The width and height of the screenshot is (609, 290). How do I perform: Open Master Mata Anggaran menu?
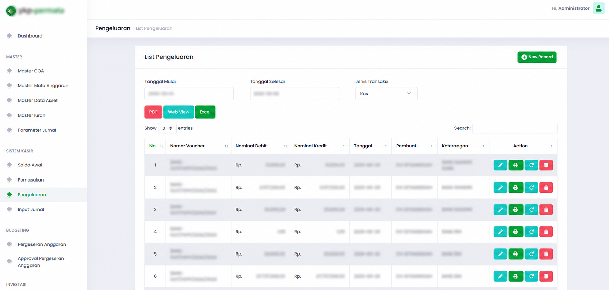point(43,86)
